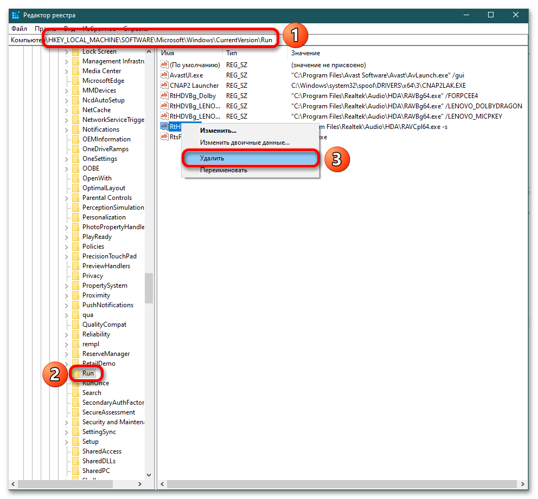Click the OOBE folder icon

click(x=75, y=169)
